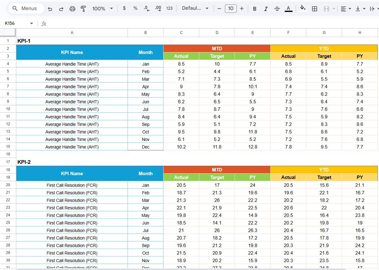Viewport: 379px width, 270px height.
Task: Open the fill color picker
Action: (302, 8)
